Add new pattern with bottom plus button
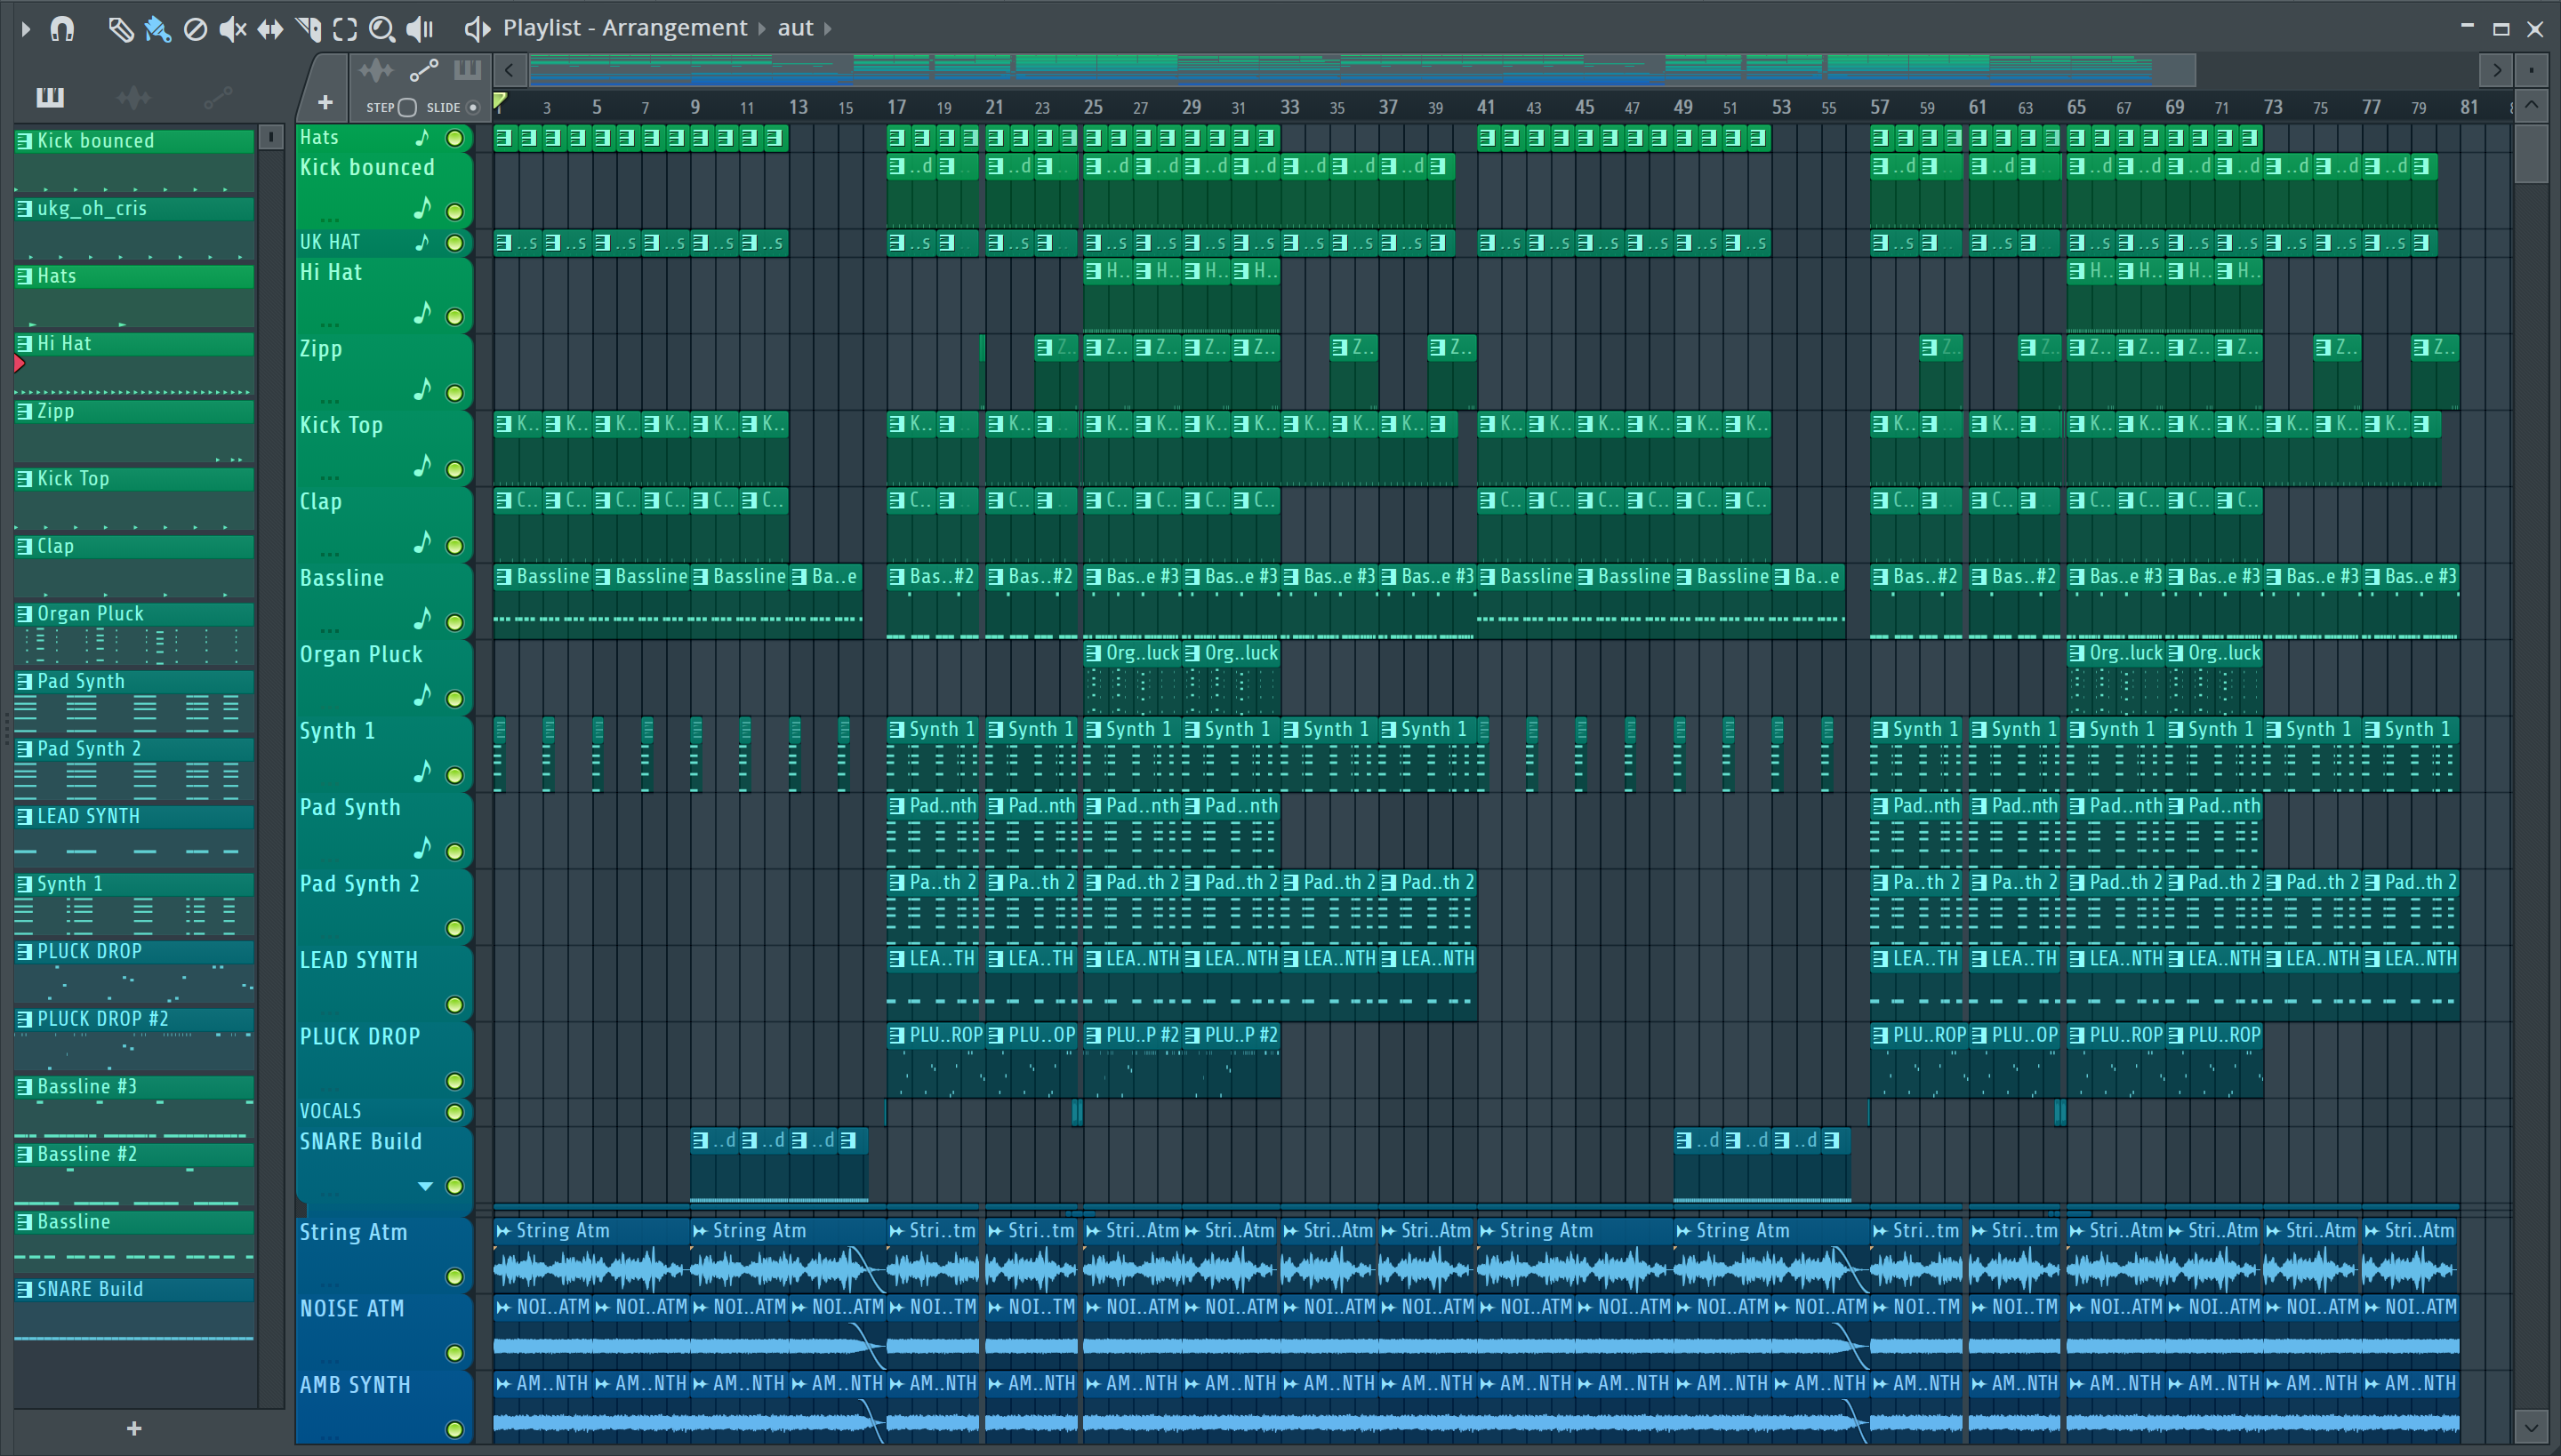 (x=134, y=1428)
